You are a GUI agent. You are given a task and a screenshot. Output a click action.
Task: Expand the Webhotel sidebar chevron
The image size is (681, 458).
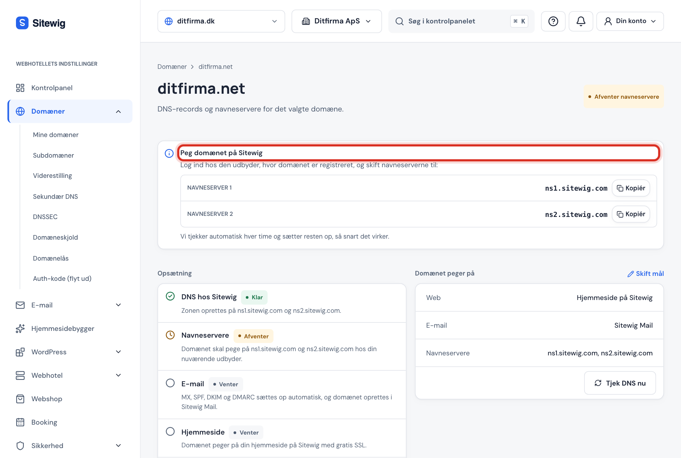(x=118, y=375)
